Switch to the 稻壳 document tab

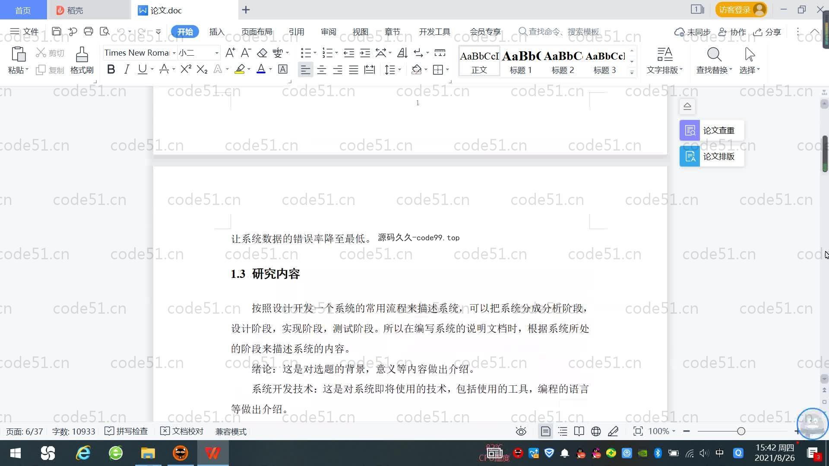pyautogui.click(x=89, y=10)
